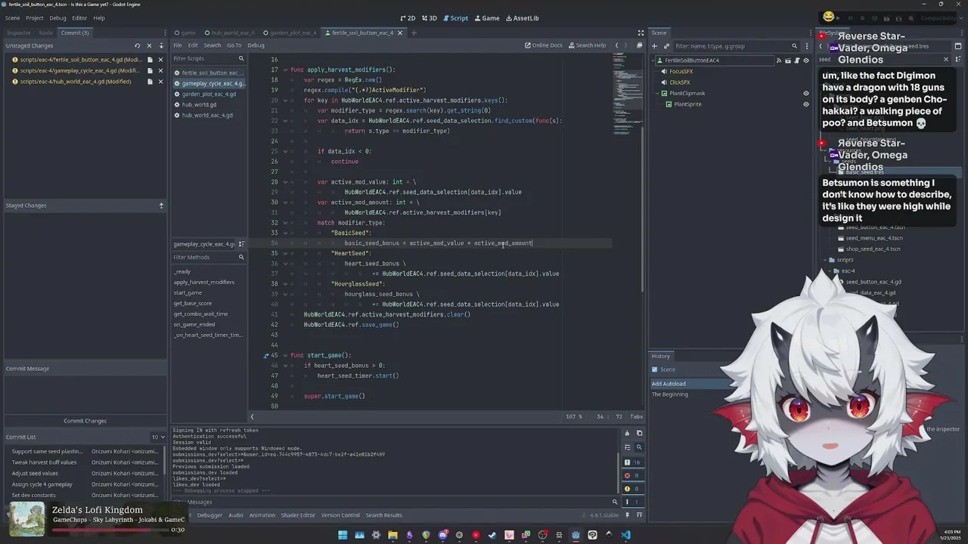The height and width of the screenshot is (544, 968).
Task: Toggle warning messages filter in output
Action: coord(632,489)
